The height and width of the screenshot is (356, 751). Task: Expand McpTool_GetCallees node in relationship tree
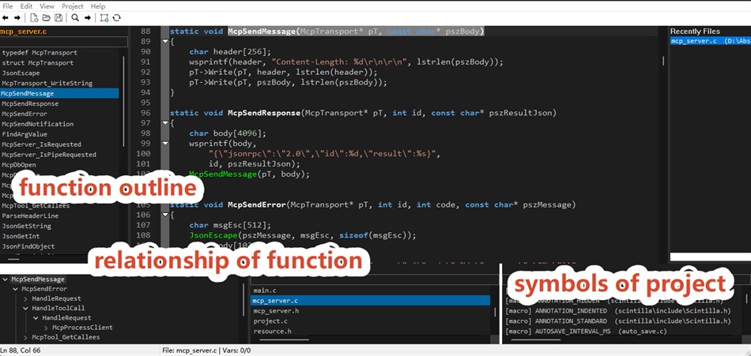pyautogui.click(x=26, y=337)
